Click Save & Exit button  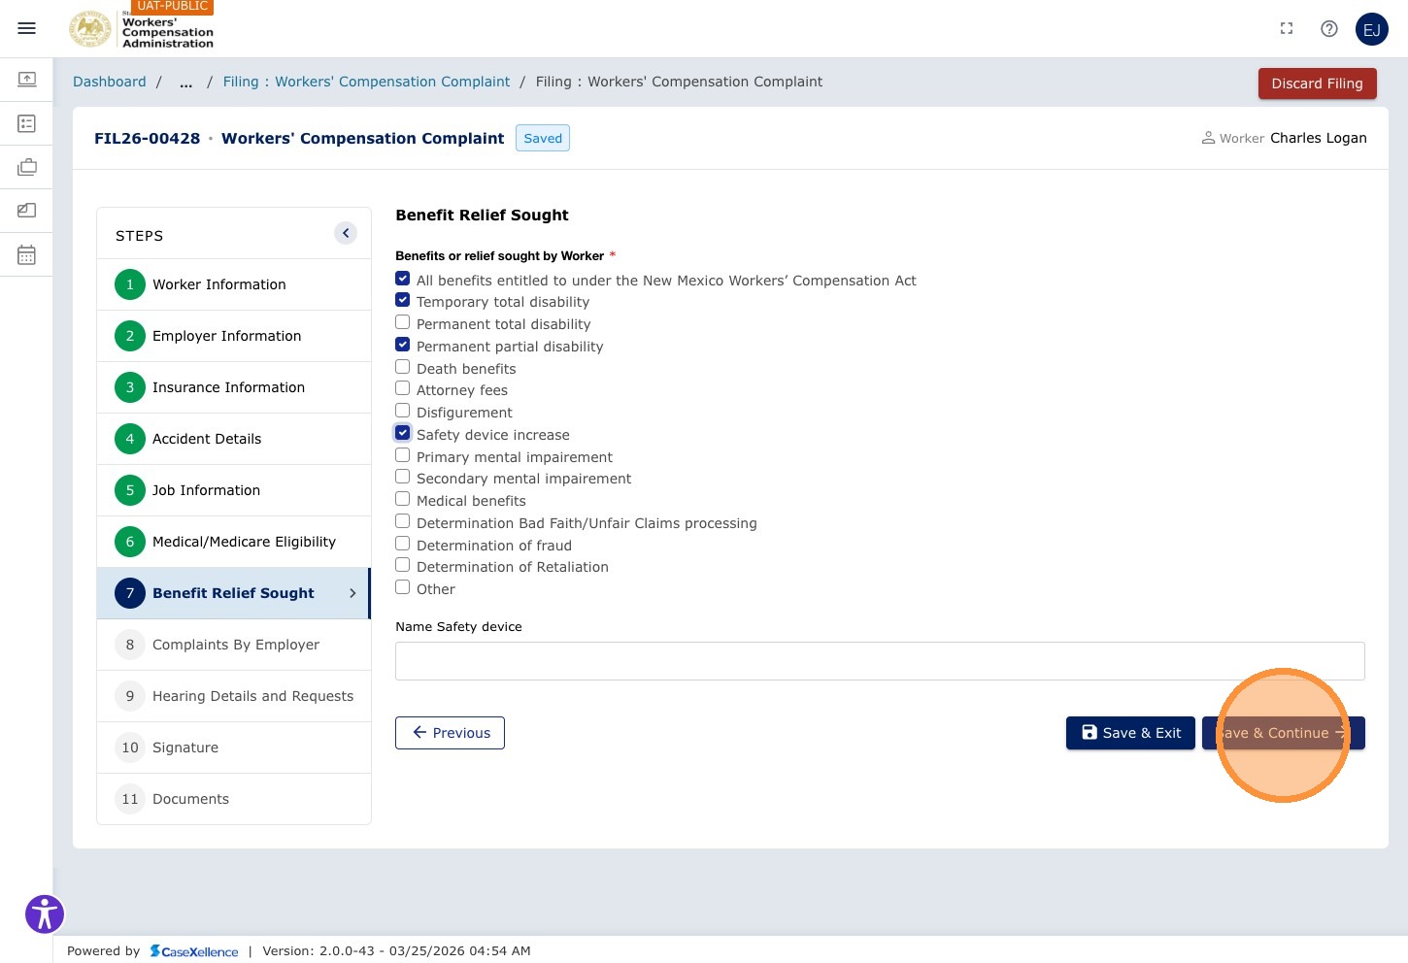pos(1130,733)
